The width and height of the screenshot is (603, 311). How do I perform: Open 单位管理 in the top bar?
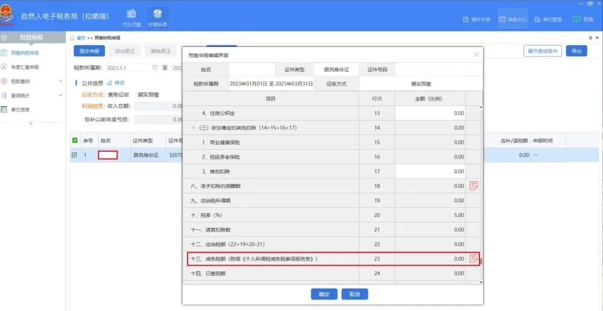click(548, 19)
